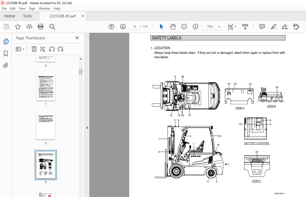This screenshot has height=197, width=306.
Task: Select page 7 thumbnail
Action: tap(46, 87)
